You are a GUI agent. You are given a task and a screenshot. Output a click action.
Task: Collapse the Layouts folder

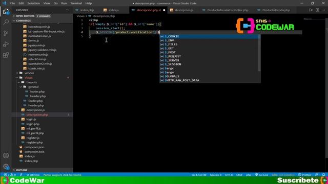tap(32, 82)
